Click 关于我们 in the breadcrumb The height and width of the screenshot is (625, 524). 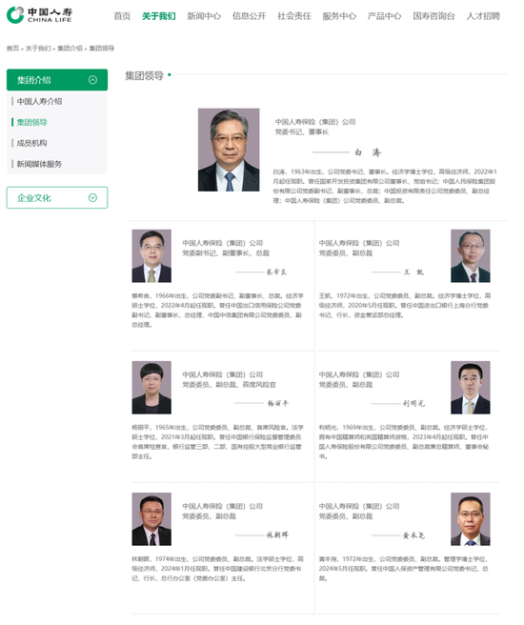[x=38, y=49]
